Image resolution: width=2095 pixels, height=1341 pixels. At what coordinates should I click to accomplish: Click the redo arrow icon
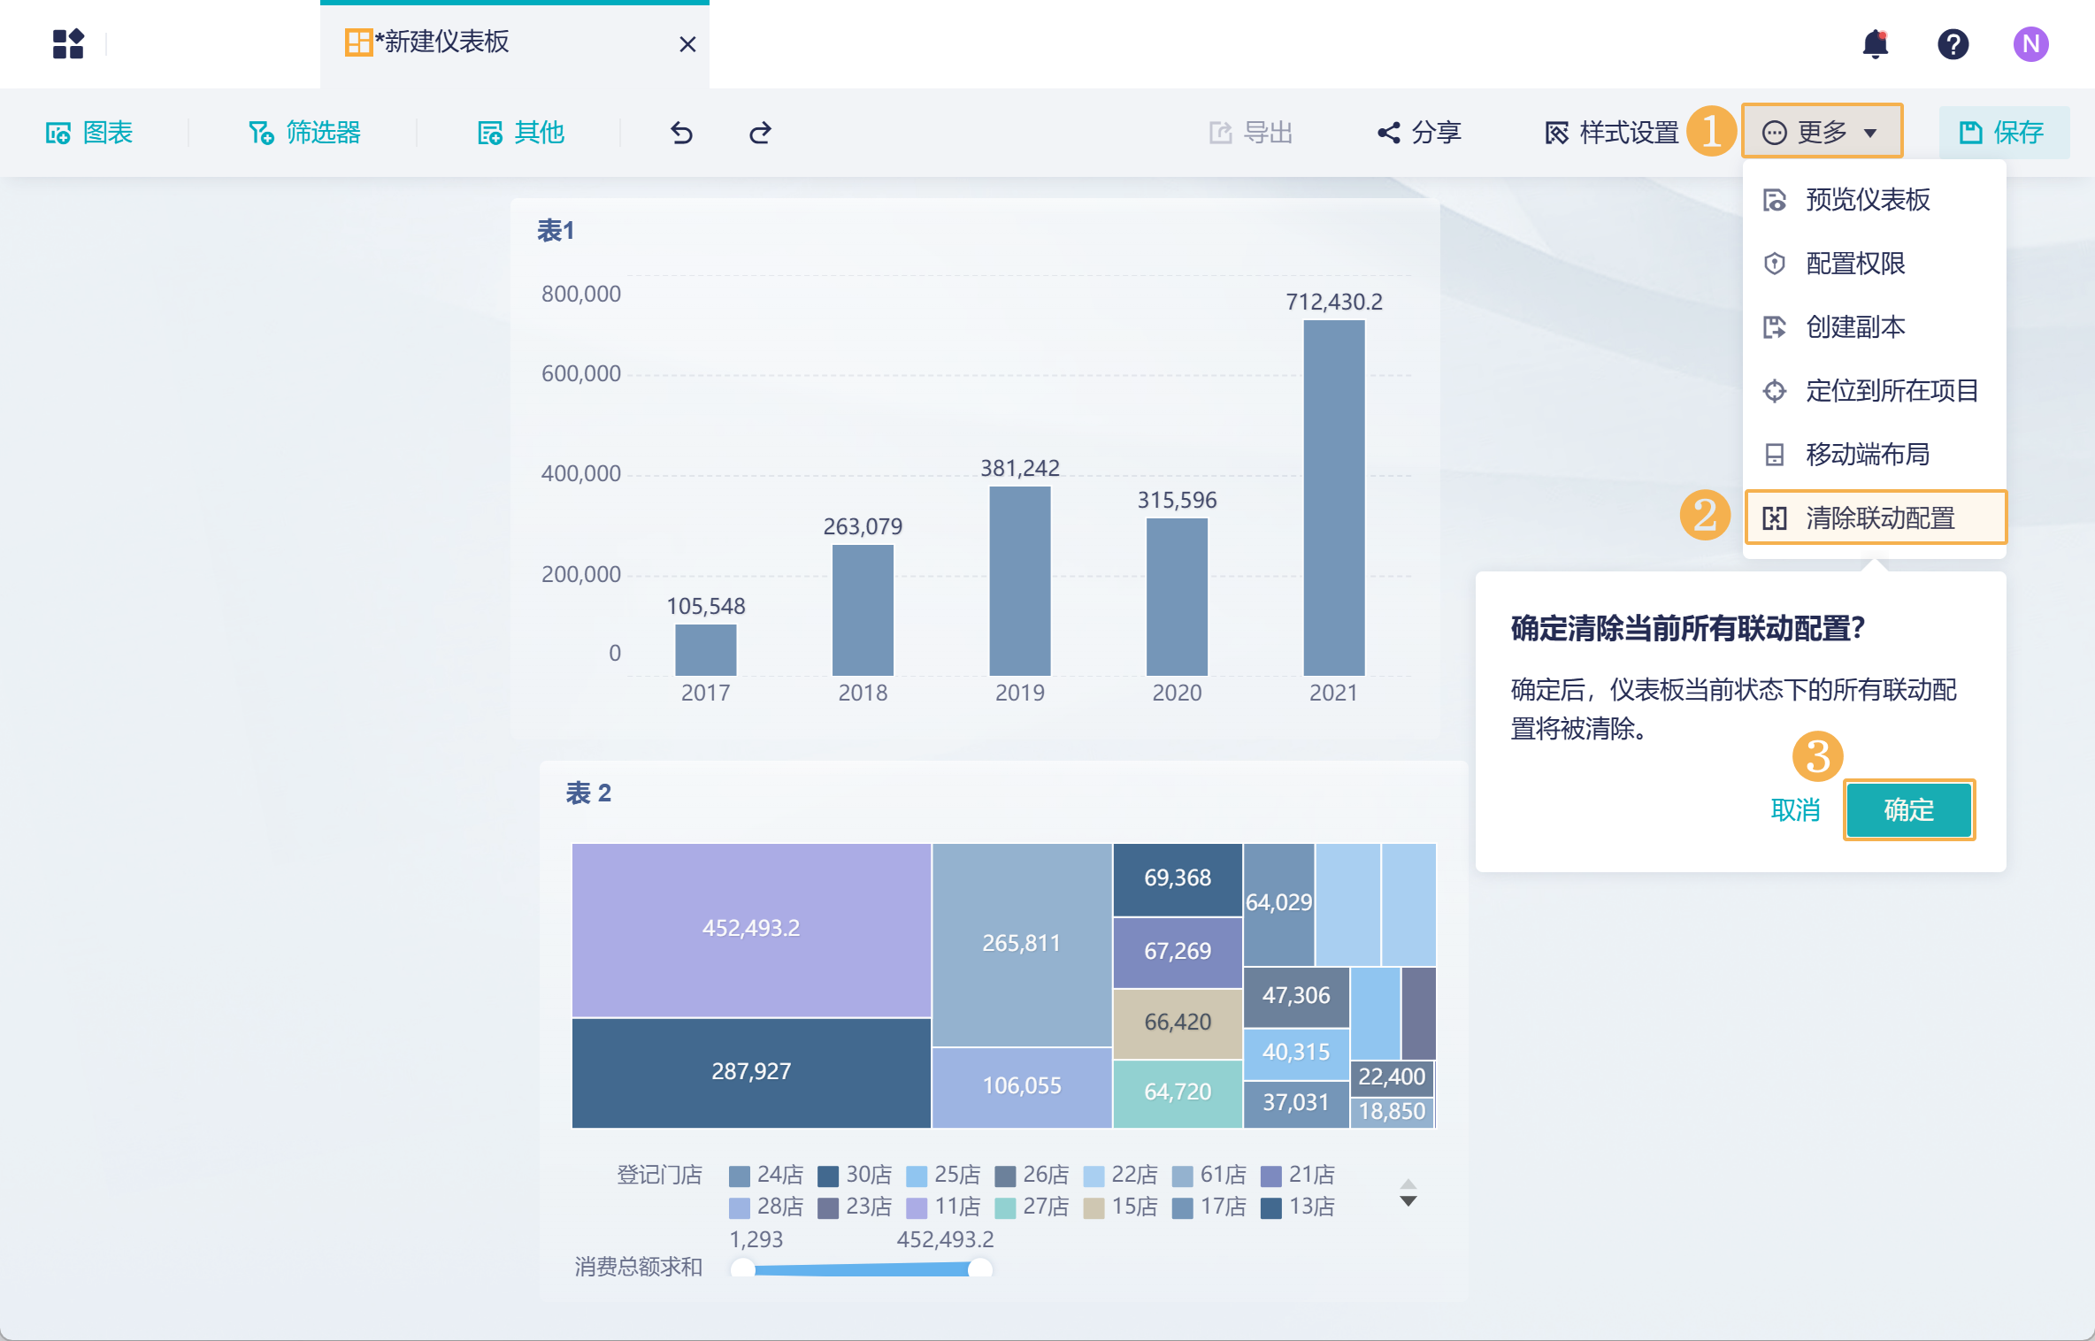[x=760, y=133]
